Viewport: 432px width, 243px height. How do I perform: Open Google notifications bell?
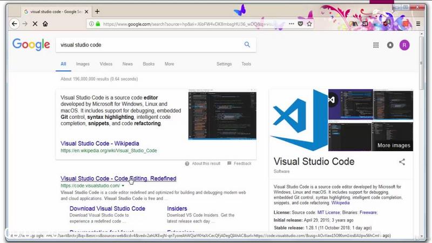click(x=390, y=45)
